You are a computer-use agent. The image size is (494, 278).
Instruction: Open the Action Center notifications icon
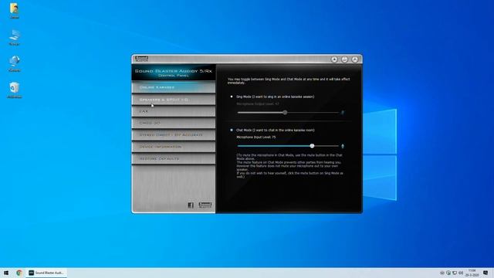tap(486, 273)
